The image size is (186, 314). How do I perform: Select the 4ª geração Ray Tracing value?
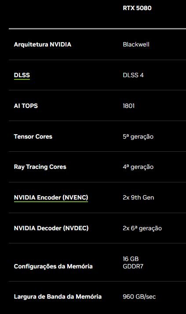pyautogui.click(x=138, y=167)
